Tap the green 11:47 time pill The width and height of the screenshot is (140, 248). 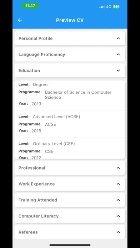tap(30, 6)
